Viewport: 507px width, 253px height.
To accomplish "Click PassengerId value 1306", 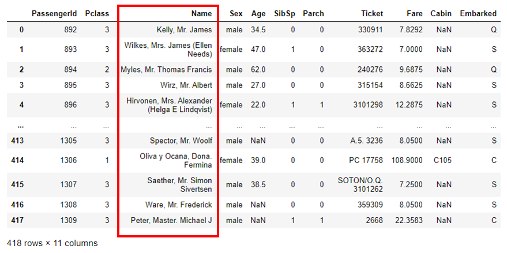I will [x=69, y=160].
